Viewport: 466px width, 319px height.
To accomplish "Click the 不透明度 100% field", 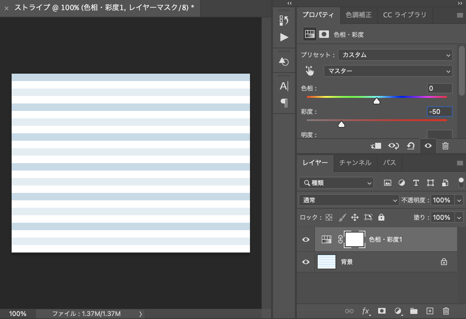I will tap(442, 200).
